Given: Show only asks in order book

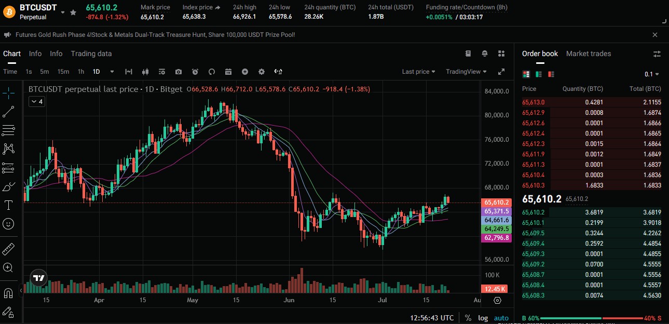Looking at the screenshot, I should coord(551,74).
